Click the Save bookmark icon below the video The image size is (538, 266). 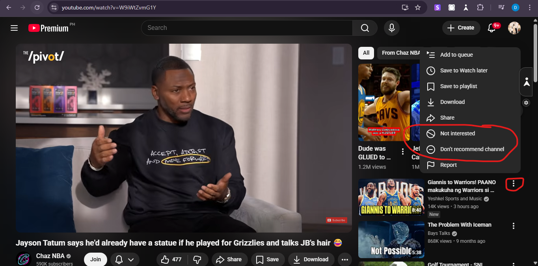[x=260, y=259]
